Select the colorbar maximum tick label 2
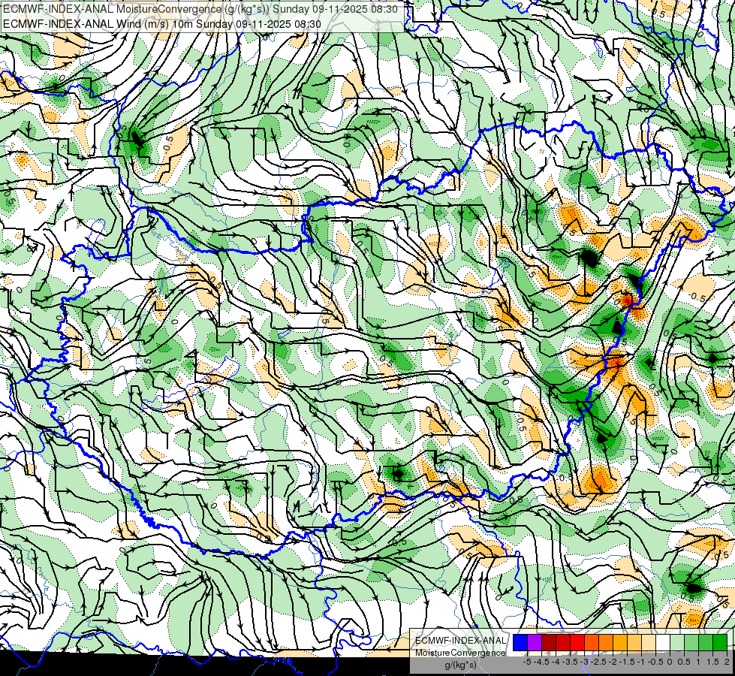Viewport: 735px width, 676px height. 727,662
